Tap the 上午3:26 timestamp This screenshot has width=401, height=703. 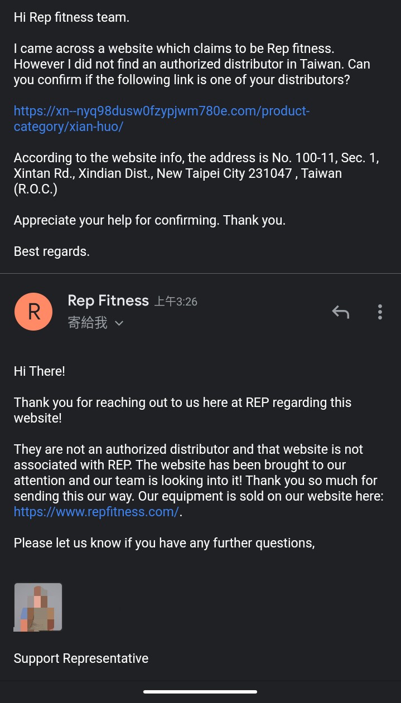175,302
